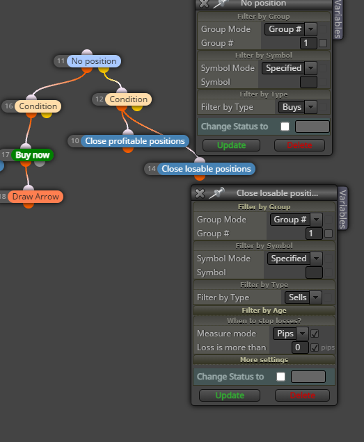This screenshot has width=364, height=442.
Task: Select the Draw Arrow block
Action: click(35, 197)
